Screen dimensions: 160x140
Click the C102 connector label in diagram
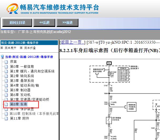106,86
